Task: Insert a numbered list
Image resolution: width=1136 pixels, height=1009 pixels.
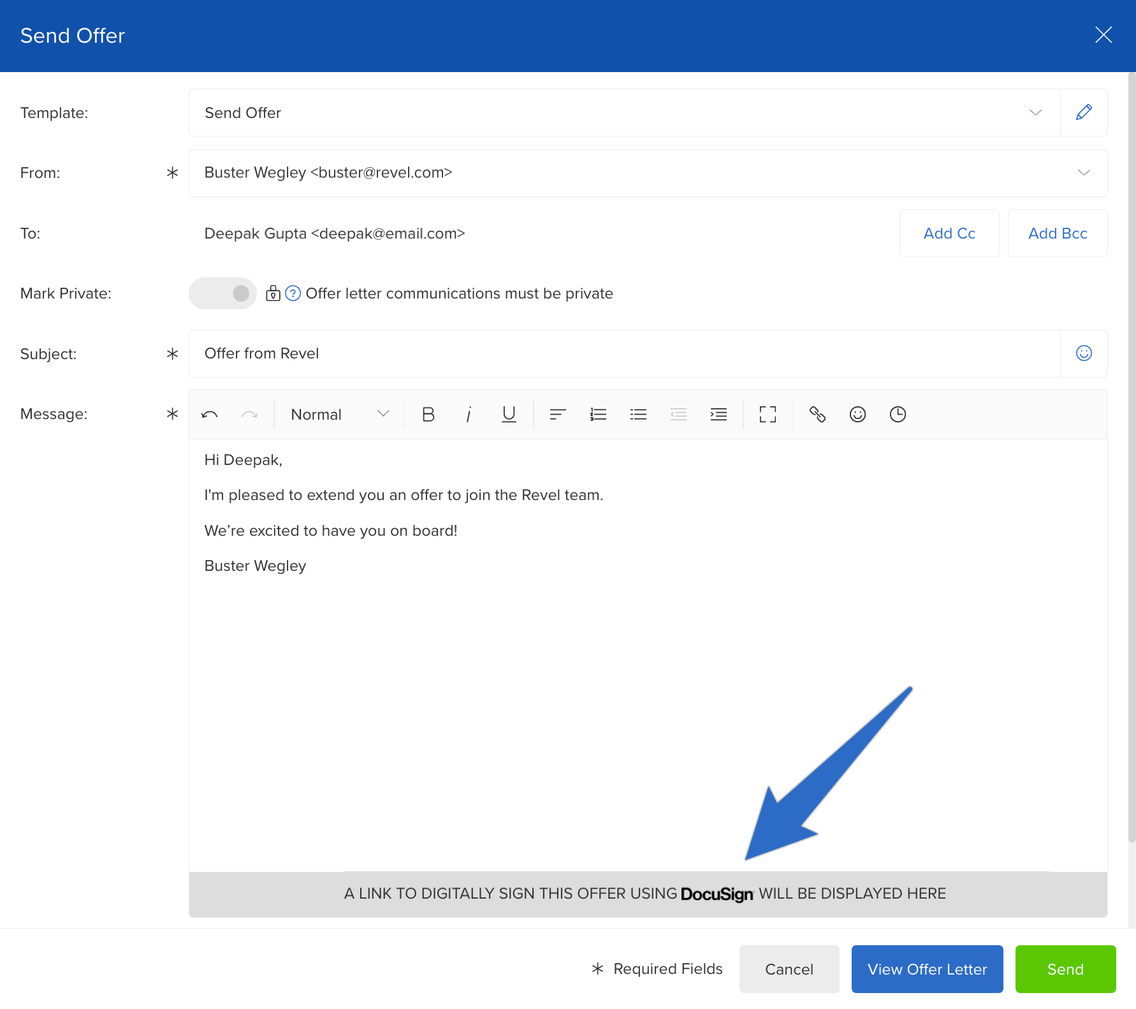Action: click(x=598, y=415)
